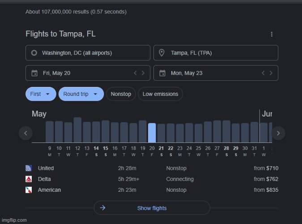Click the Show flights button
This screenshot has width=302, height=224.
coord(152,208)
